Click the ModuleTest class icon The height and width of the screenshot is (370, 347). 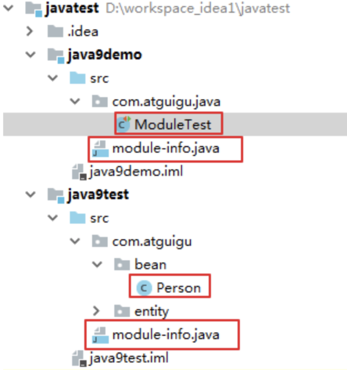click(124, 124)
